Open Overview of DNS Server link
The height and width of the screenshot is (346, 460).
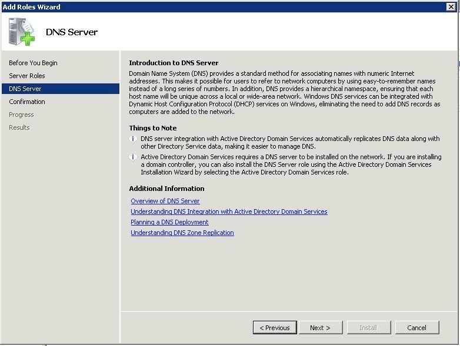click(x=165, y=201)
